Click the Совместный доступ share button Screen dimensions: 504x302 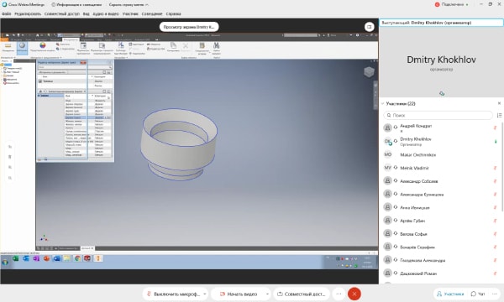(x=302, y=294)
